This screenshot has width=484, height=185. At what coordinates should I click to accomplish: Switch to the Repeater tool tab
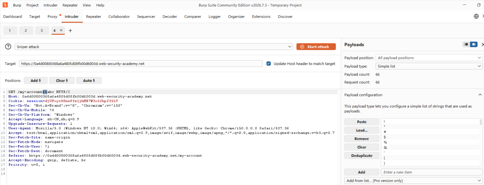point(94,16)
